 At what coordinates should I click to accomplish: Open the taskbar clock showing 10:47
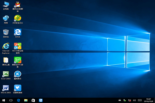[x=148, y=100]
